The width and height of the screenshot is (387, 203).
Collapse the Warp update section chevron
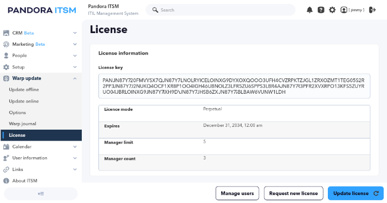[x=75, y=78]
